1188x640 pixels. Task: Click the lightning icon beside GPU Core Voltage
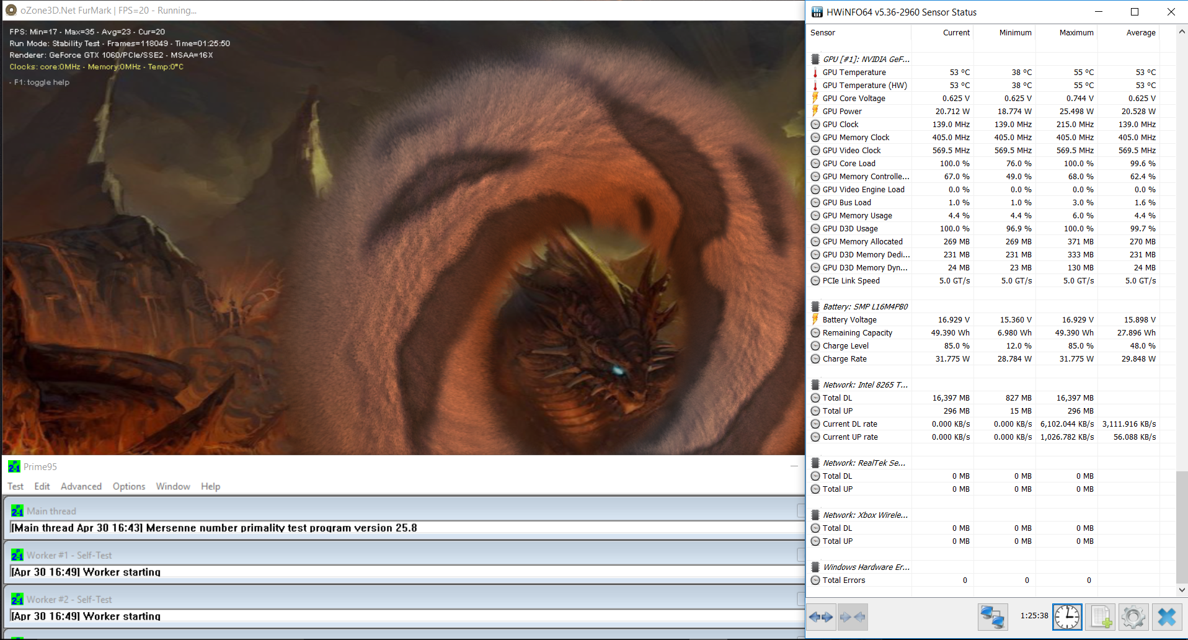click(x=815, y=99)
